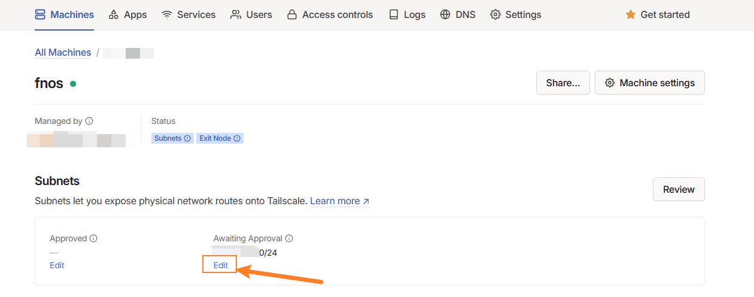Show info icon next to Managed by
754x297 pixels.
(89, 121)
